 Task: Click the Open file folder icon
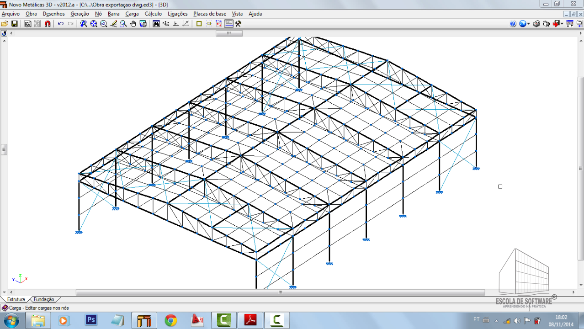pos(5,24)
